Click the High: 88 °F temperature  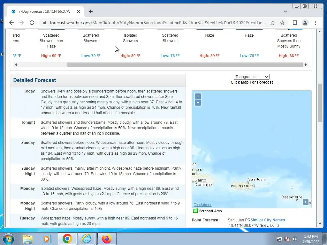click(x=289, y=56)
